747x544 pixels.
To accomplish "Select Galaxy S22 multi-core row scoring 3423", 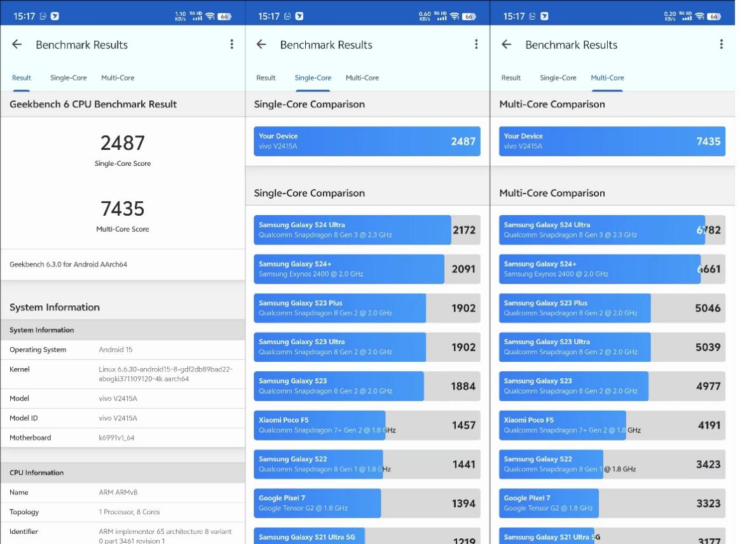I will pyautogui.click(x=612, y=464).
